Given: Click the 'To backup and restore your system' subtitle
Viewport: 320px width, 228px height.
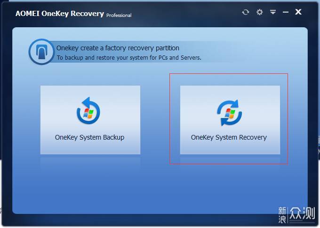Looking at the screenshot, I should (129, 58).
